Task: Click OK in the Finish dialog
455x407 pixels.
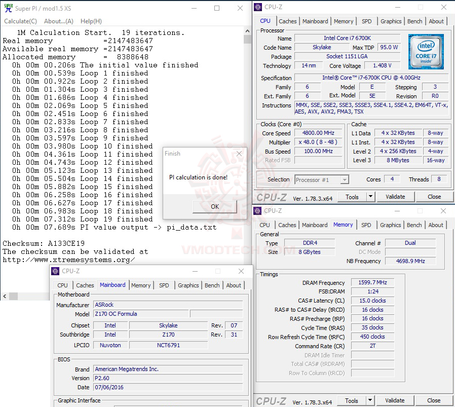Action: pyautogui.click(x=215, y=207)
